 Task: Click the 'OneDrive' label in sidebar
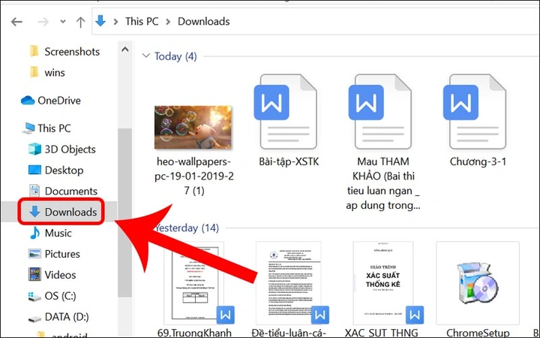click(59, 101)
